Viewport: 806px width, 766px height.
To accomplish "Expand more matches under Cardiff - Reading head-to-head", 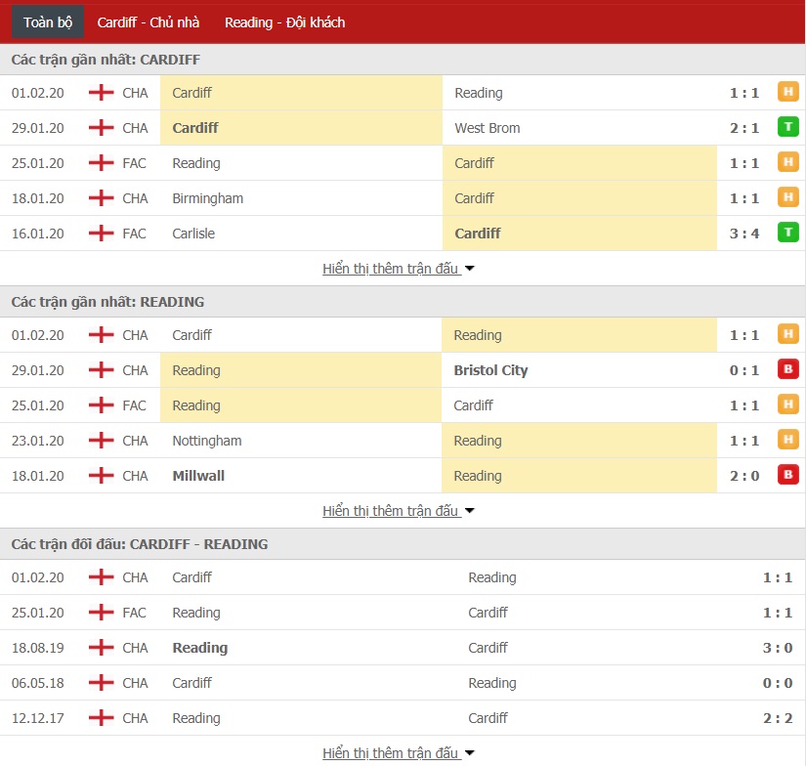I will 398,752.
